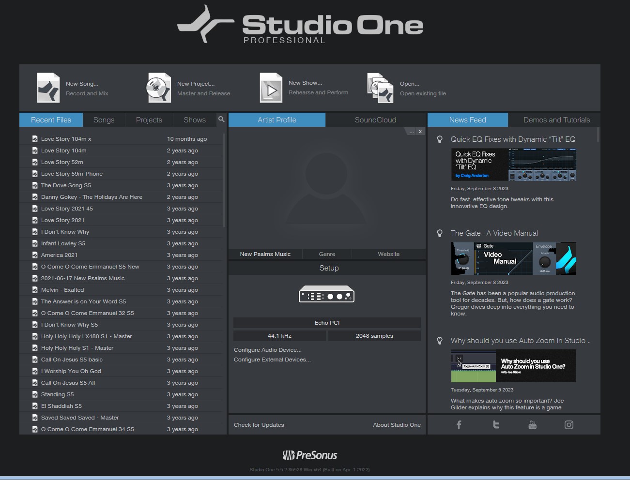The height and width of the screenshot is (480, 630).
Task: Select the Artist Profile tab
Action: [277, 120]
